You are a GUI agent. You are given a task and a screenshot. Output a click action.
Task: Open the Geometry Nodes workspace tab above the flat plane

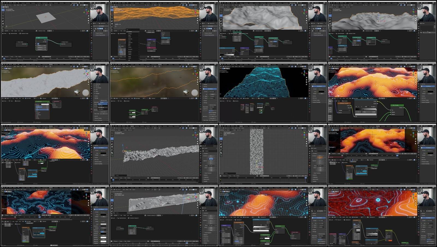[x=74, y=3]
